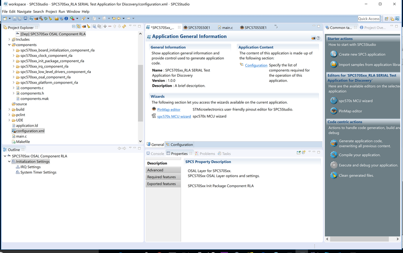This screenshot has width=403, height=253.
Task: Click the Back arrow navigation icon in toolbar
Action: click(119, 19)
